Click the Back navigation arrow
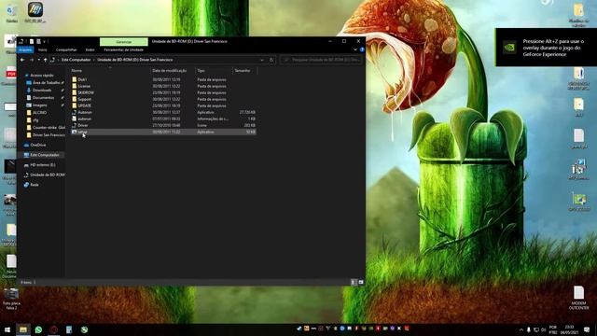597x336 pixels. coord(22,60)
